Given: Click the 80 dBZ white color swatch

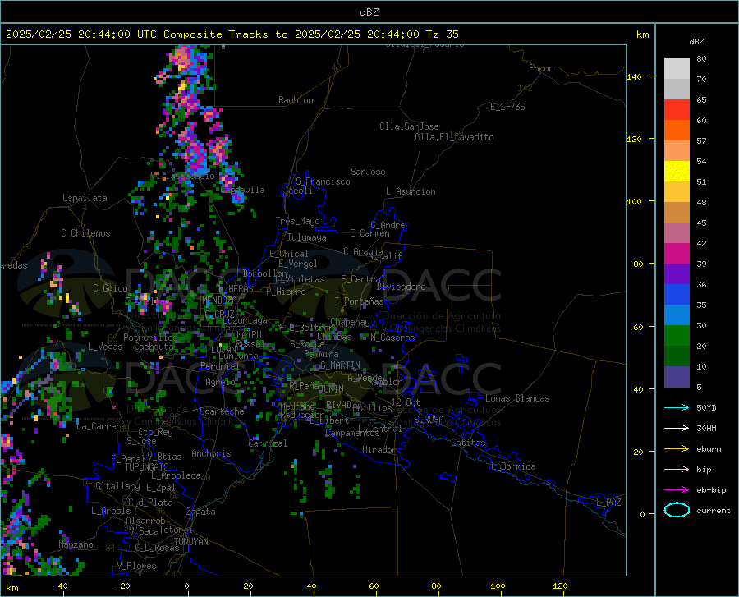Looking at the screenshot, I should tap(677, 68).
